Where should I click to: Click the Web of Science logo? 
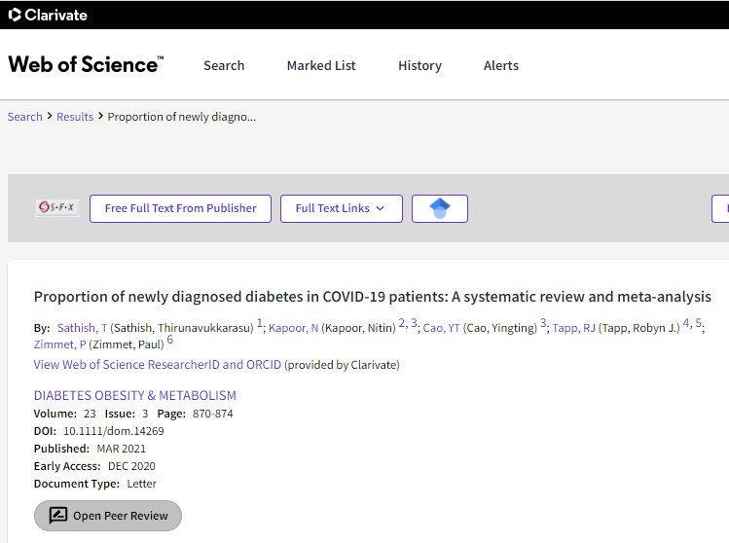click(x=86, y=65)
